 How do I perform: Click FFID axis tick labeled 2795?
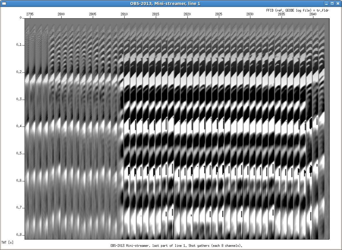click(x=30, y=14)
